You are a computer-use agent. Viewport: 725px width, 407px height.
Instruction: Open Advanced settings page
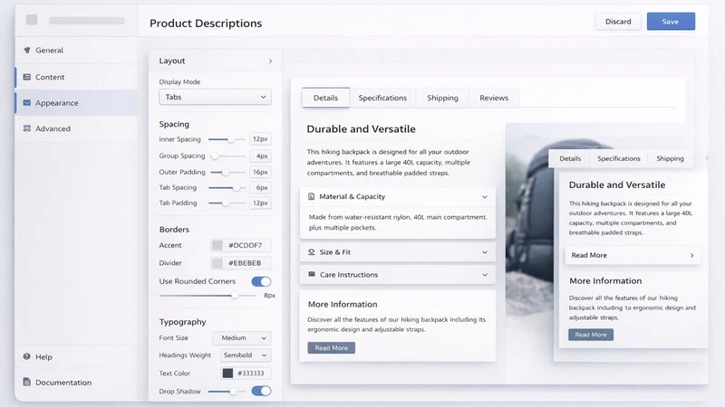tap(76, 128)
